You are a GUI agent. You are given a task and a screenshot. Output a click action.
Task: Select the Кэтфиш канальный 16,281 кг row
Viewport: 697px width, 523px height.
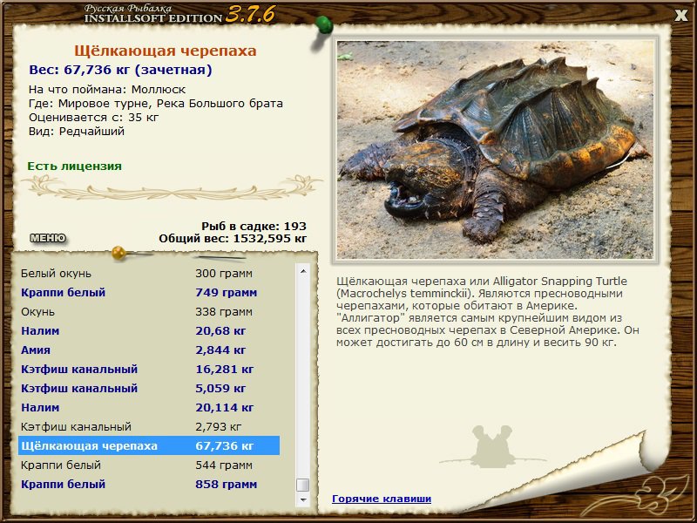tap(149, 369)
